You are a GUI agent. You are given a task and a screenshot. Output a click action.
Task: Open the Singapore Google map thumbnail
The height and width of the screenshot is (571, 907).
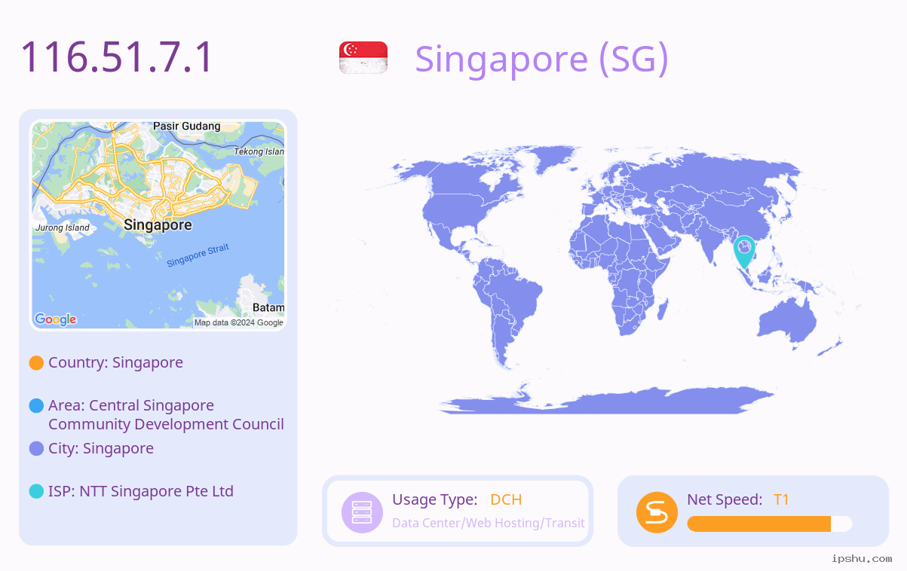click(x=158, y=225)
